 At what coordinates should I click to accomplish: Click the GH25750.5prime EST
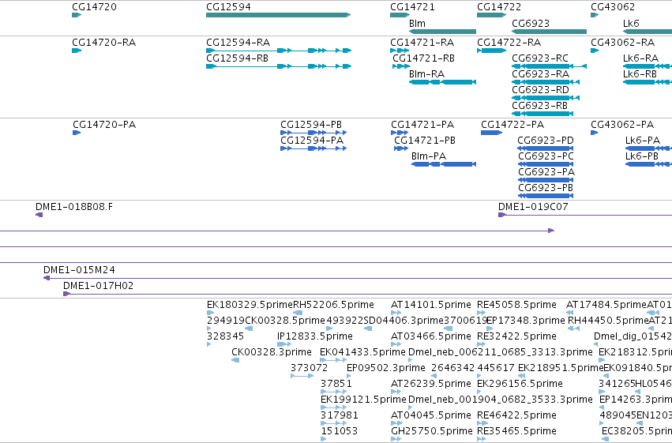(396, 439)
